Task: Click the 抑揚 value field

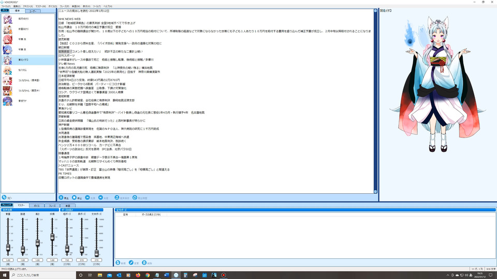Action: [52, 260]
